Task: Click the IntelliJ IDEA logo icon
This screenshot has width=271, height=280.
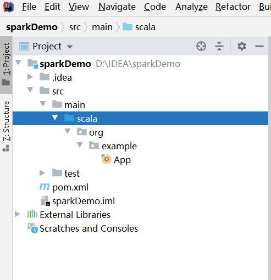Action: tap(8, 7)
